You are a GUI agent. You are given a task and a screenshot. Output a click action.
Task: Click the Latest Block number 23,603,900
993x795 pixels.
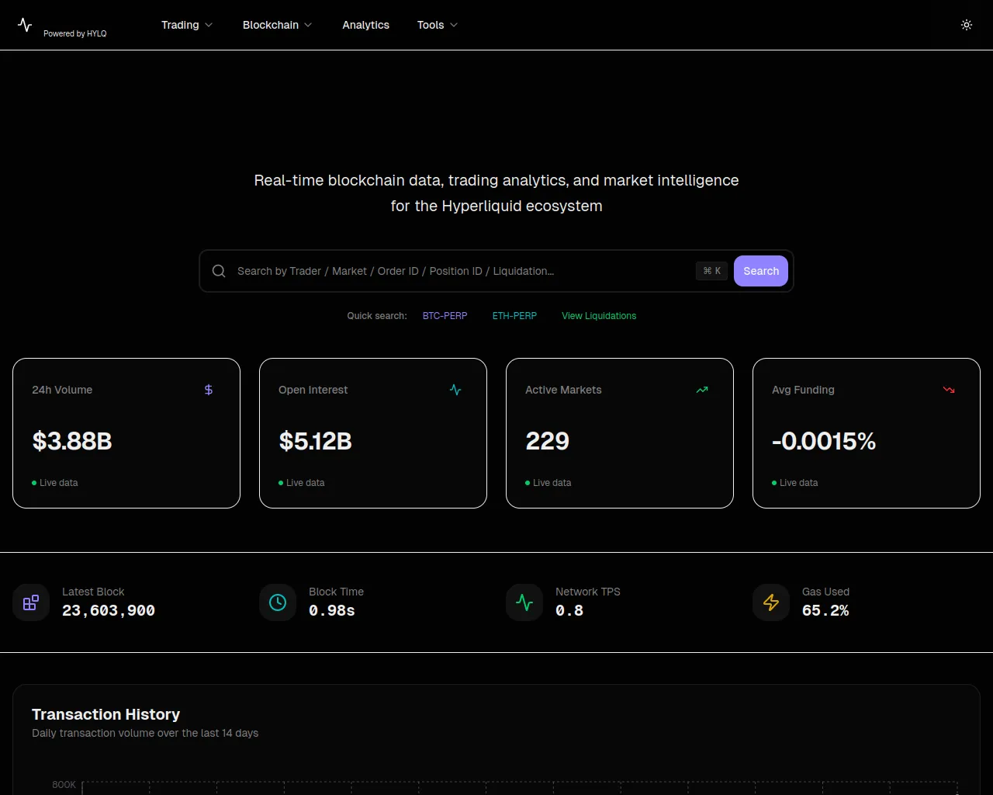109,611
